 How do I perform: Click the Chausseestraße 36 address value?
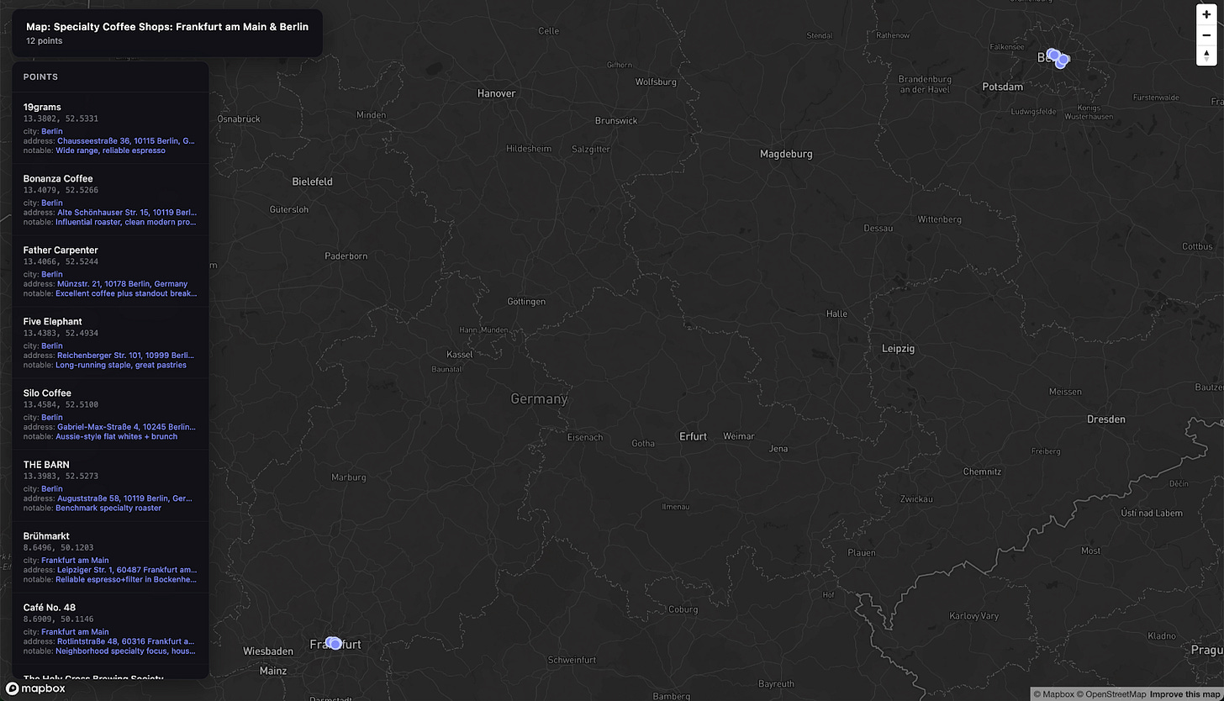tap(126, 141)
